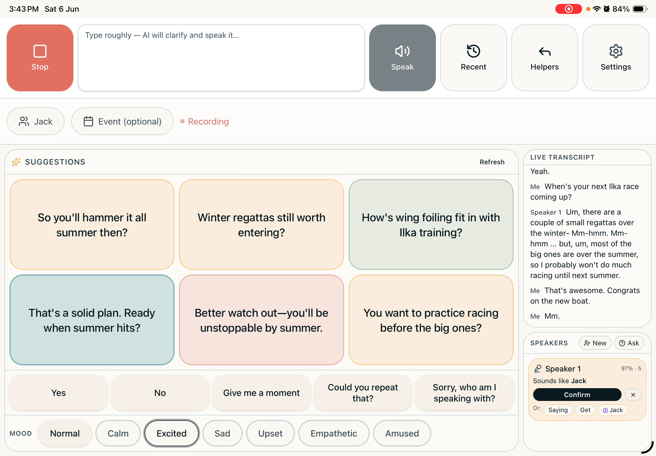Select the Calm mood

118,433
